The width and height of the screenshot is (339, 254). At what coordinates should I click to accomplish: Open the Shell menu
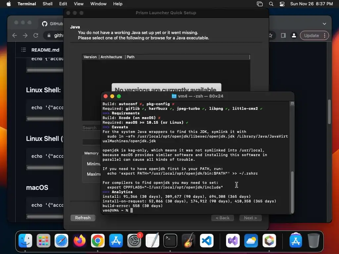tap(47, 4)
